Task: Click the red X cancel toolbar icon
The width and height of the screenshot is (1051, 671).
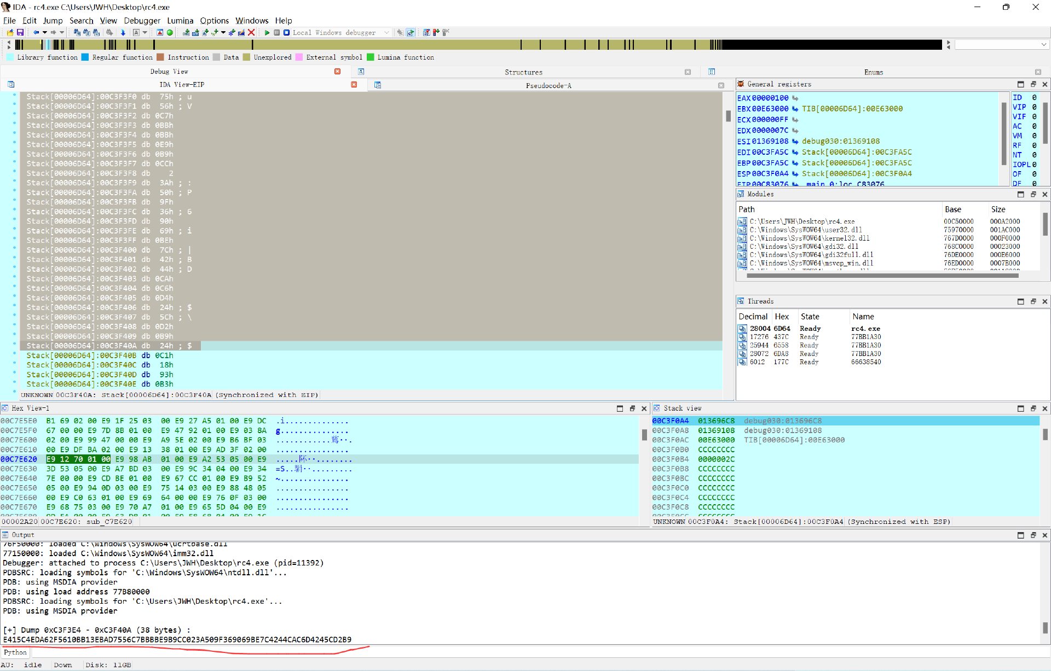Action: 251,33
